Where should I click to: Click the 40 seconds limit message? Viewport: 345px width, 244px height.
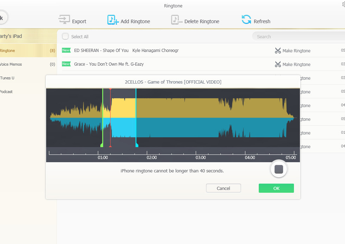pyautogui.click(x=172, y=171)
